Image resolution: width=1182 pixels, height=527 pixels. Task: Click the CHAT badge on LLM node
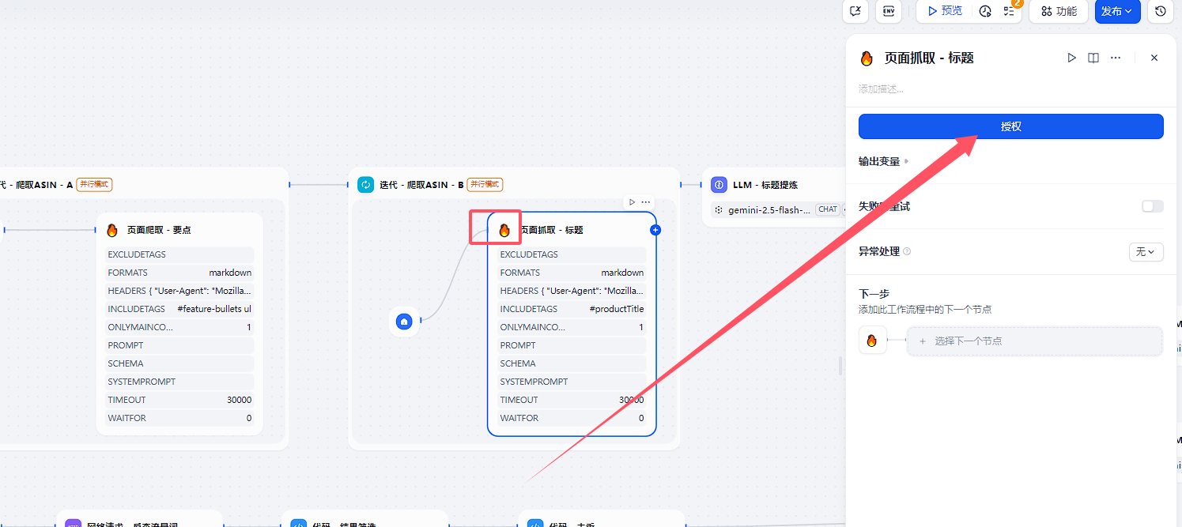coord(828,210)
